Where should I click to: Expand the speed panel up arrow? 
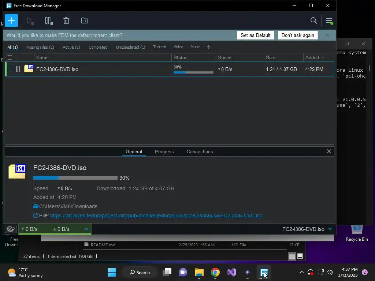pos(86,229)
